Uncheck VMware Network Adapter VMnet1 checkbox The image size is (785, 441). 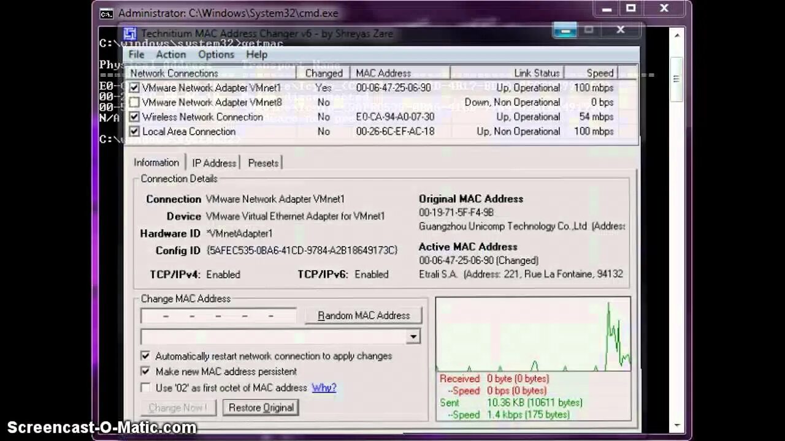click(134, 88)
